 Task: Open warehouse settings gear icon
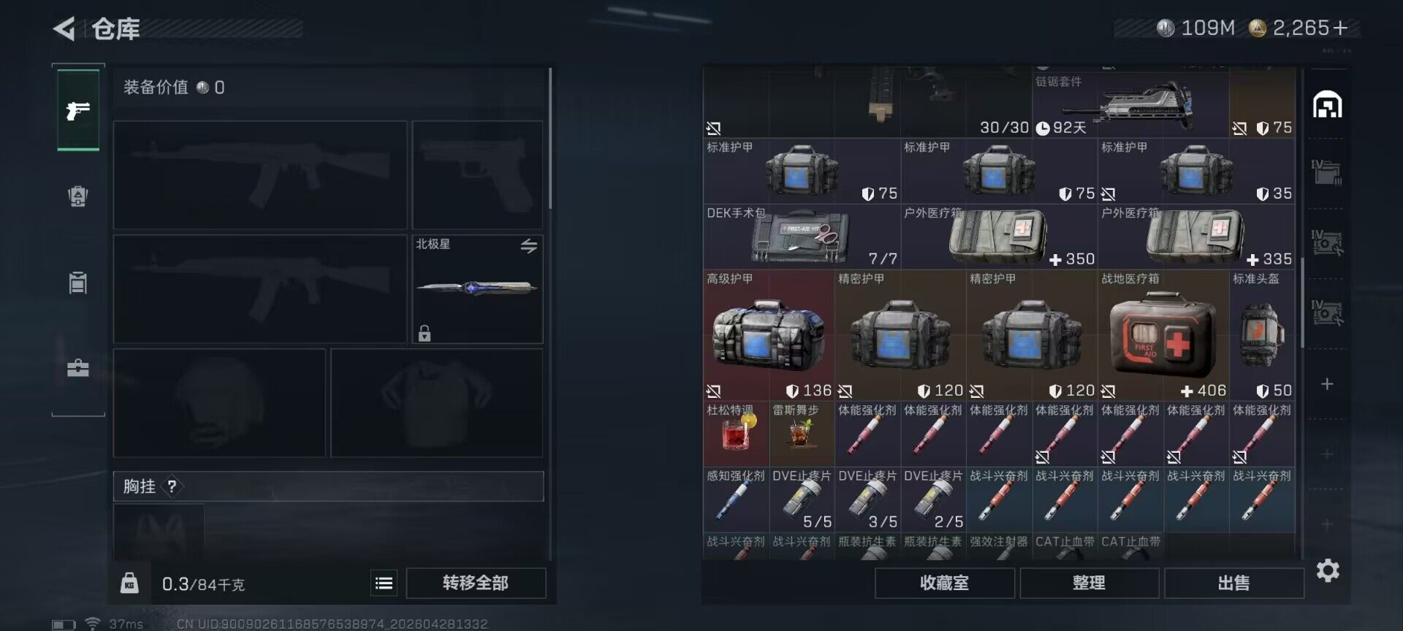click(1328, 570)
